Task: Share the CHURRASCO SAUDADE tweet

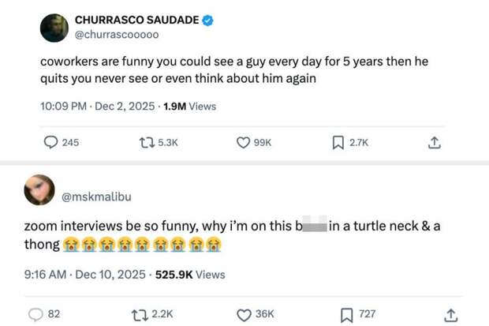Action: (x=434, y=143)
